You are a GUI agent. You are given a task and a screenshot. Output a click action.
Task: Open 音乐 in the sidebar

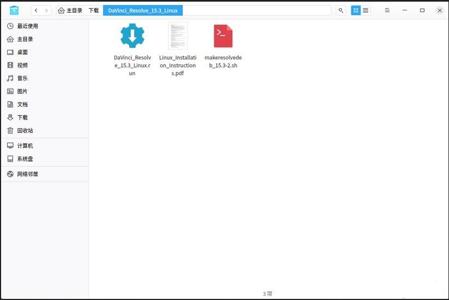(x=45, y=79)
